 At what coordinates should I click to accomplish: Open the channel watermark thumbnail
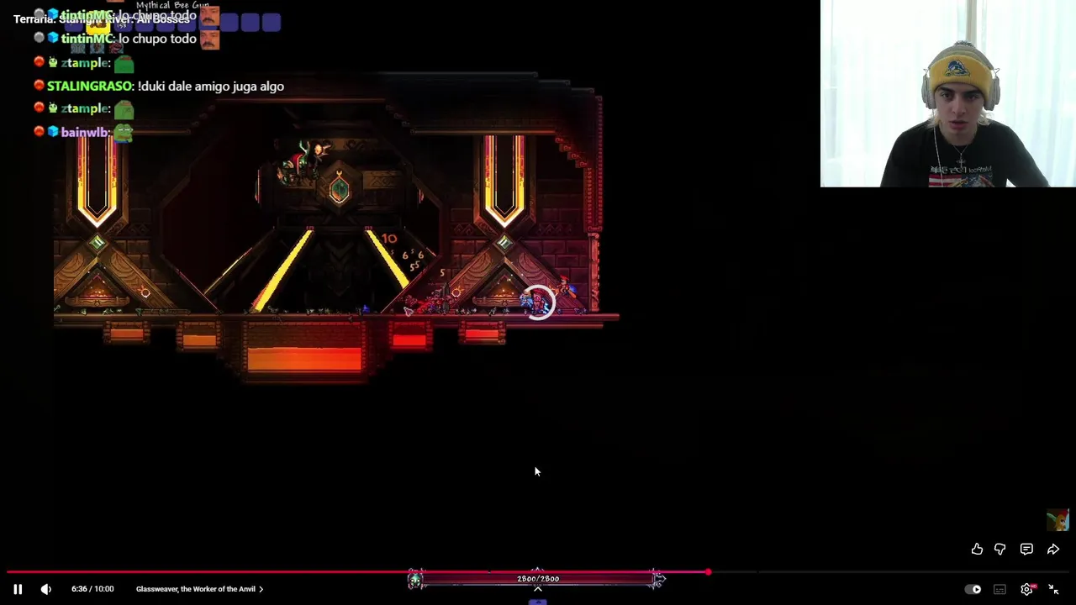coord(1058,520)
